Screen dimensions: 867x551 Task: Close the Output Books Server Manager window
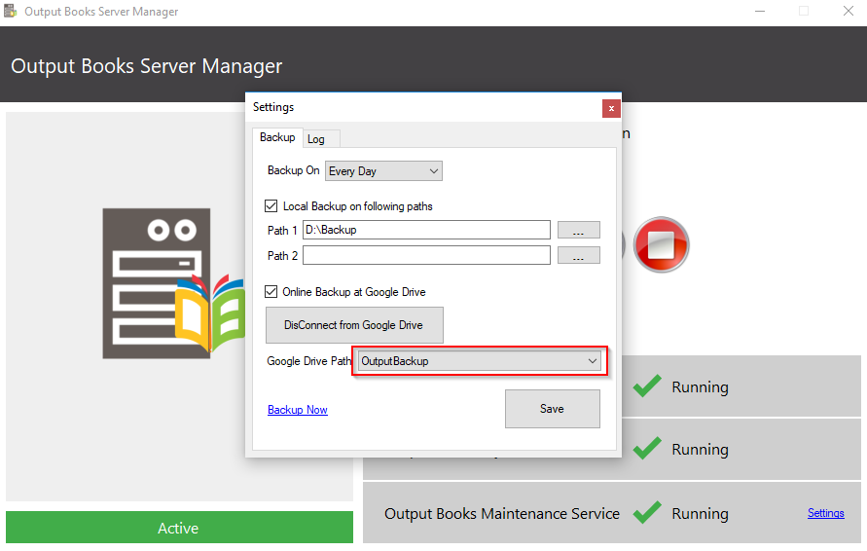[x=849, y=11]
